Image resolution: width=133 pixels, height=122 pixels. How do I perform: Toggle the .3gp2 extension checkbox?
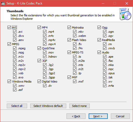(45, 73)
